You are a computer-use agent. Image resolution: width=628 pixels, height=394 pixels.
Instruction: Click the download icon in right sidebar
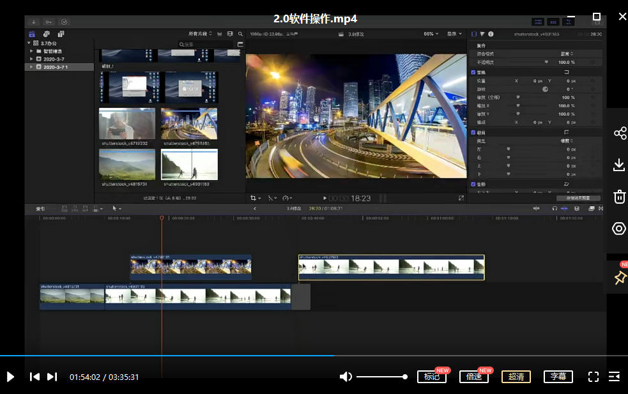click(x=619, y=165)
